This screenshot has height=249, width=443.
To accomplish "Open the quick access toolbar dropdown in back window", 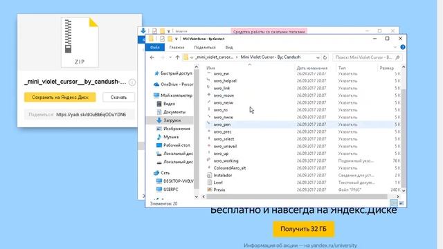I will (169, 31).
